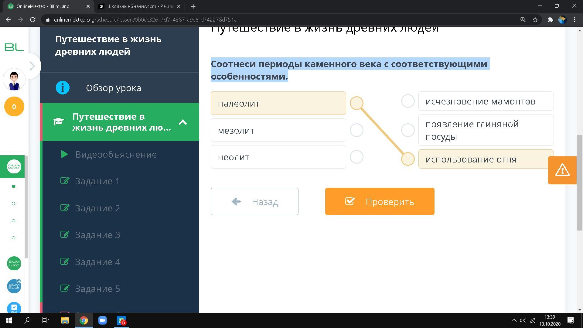This screenshot has height=328, width=583.
Task: Select the connector circle next to неолит
Action: pyautogui.click(x=356, y=157)
